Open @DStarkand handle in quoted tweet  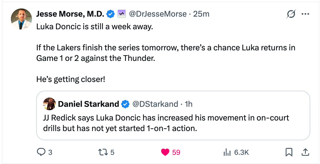tap(155, 104)
